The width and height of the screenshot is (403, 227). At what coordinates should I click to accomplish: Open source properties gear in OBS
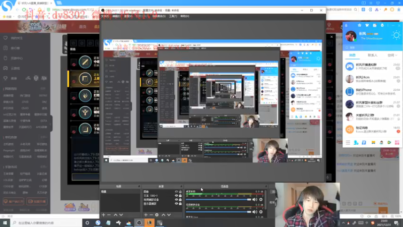(157, 215)
